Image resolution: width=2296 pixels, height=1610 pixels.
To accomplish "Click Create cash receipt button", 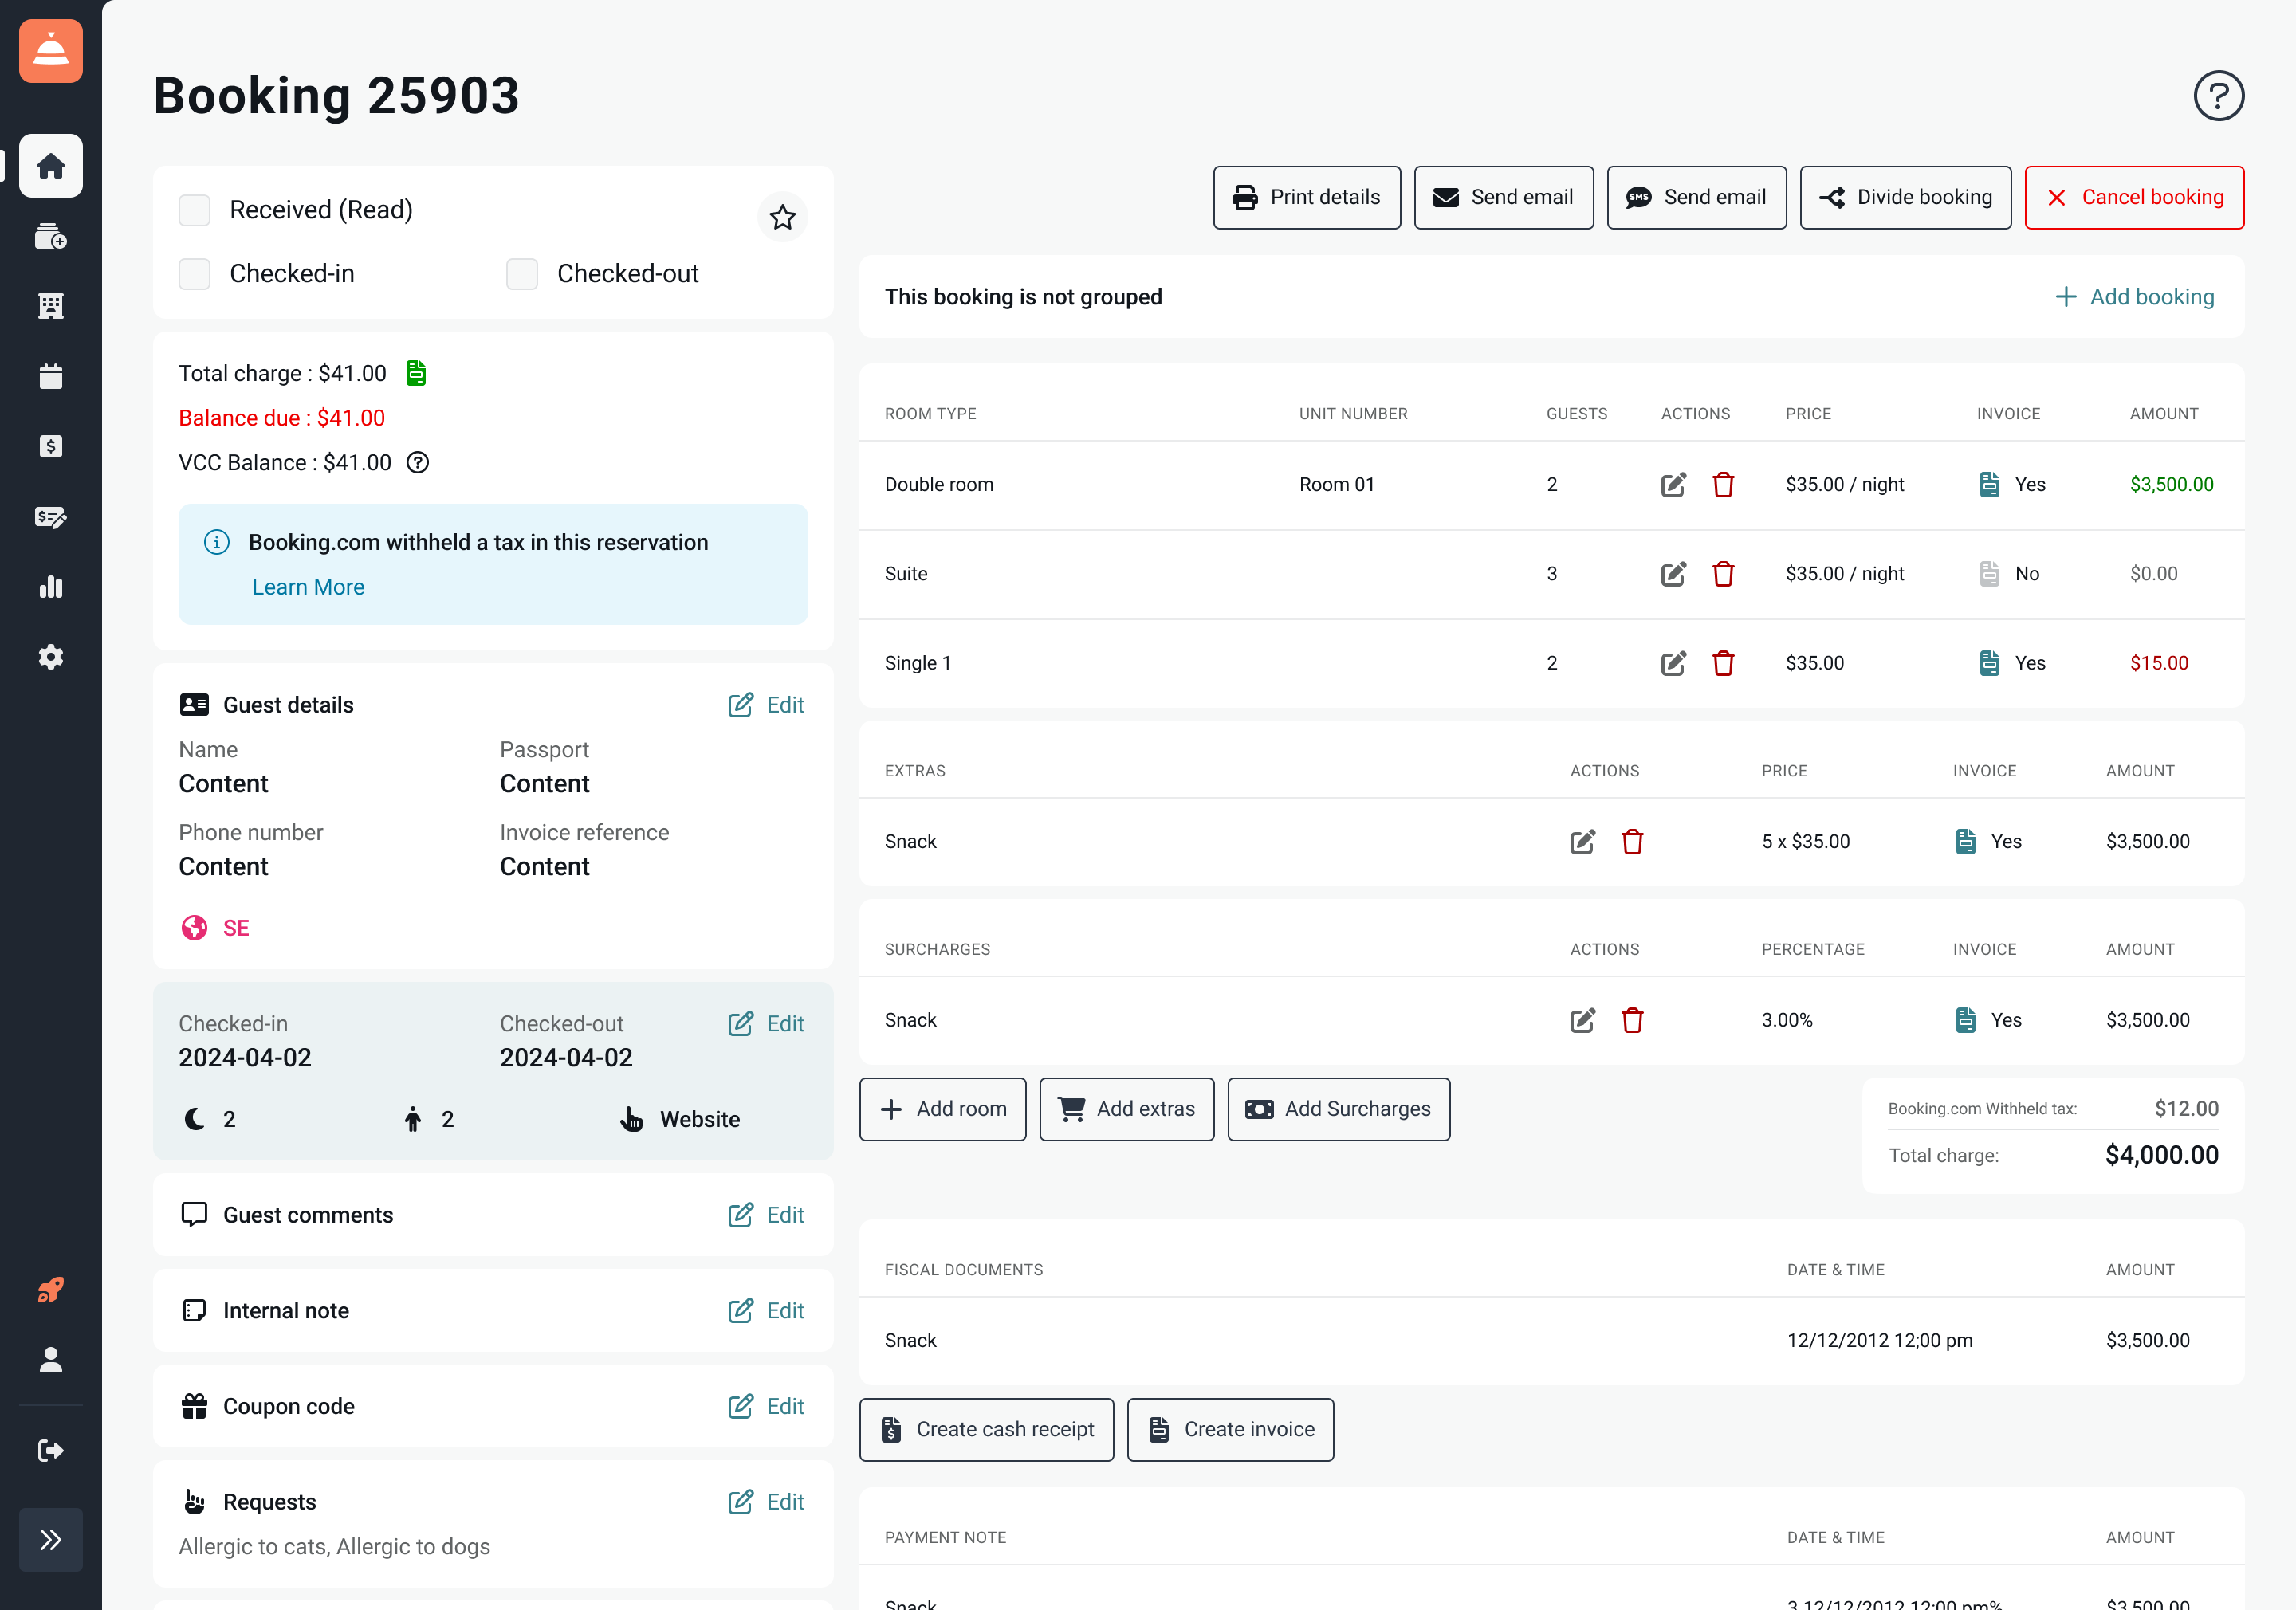I will click(986, 1430).
